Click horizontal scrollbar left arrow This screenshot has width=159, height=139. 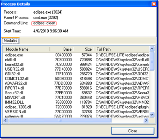click(6, 120)
